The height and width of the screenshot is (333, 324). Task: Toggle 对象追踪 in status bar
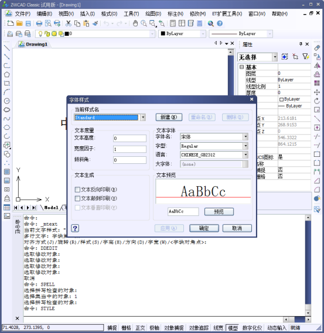pos(199,328)
